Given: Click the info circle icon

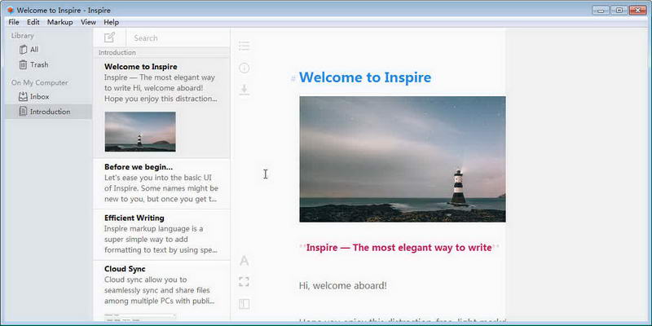Looking at the screenshot, I should click(244, 68).
